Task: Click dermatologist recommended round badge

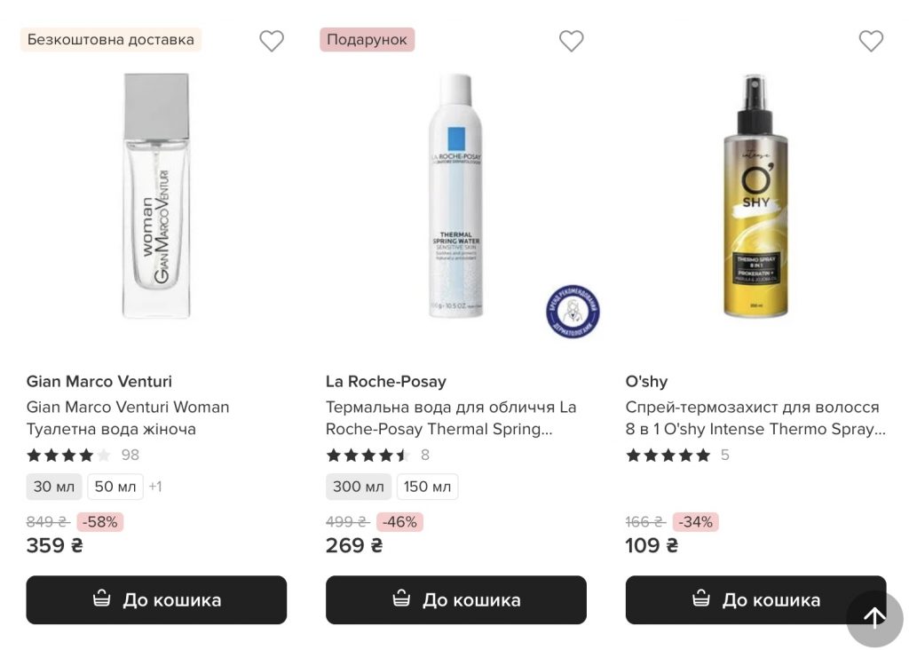Action: click(573, 312)
